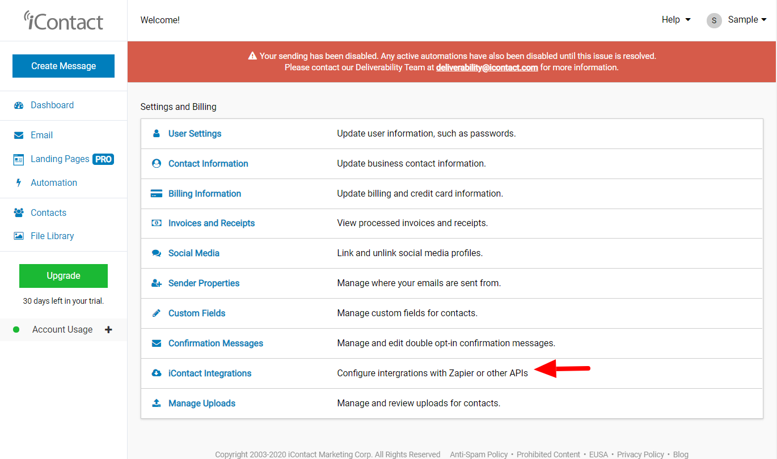Open Confirmation Messages link

pyautogui.click(x=216, y=343)
